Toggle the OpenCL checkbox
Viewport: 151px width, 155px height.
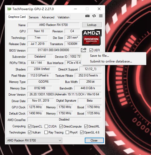point(30,126)
